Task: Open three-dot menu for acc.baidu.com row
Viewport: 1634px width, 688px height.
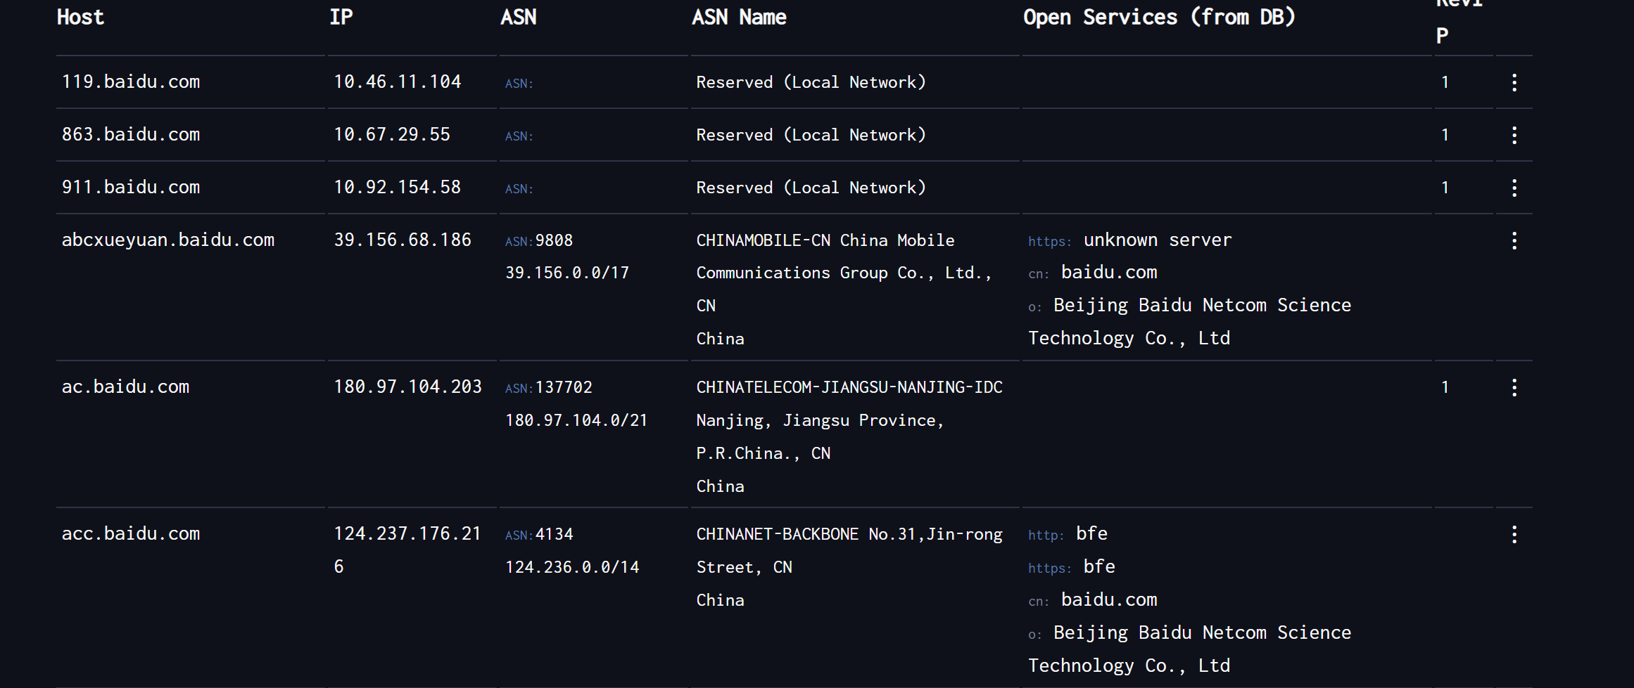Action: tap(1514, 535)
